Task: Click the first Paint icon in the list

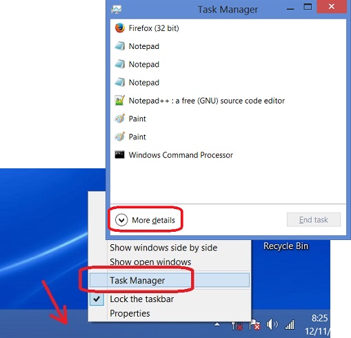Action: pyautogui.click(x=120, y=119)
